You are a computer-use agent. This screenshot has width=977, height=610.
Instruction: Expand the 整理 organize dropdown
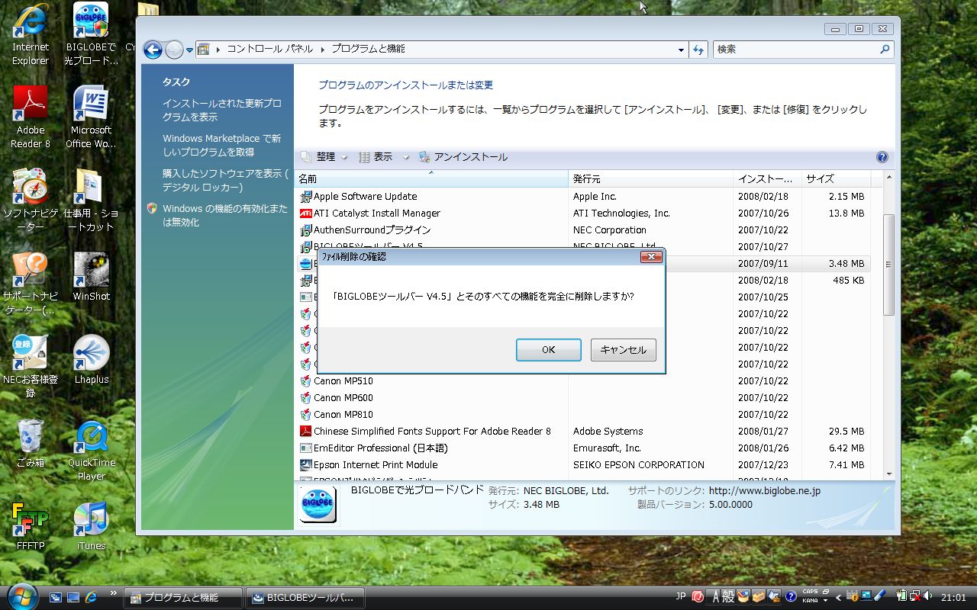pos(326,157)
